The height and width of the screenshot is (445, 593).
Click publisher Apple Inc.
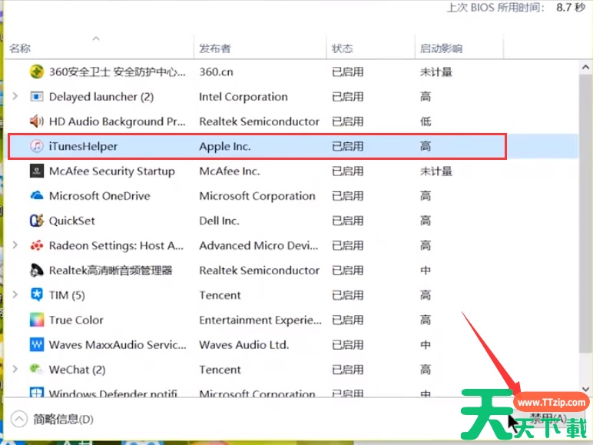[225, 147]
